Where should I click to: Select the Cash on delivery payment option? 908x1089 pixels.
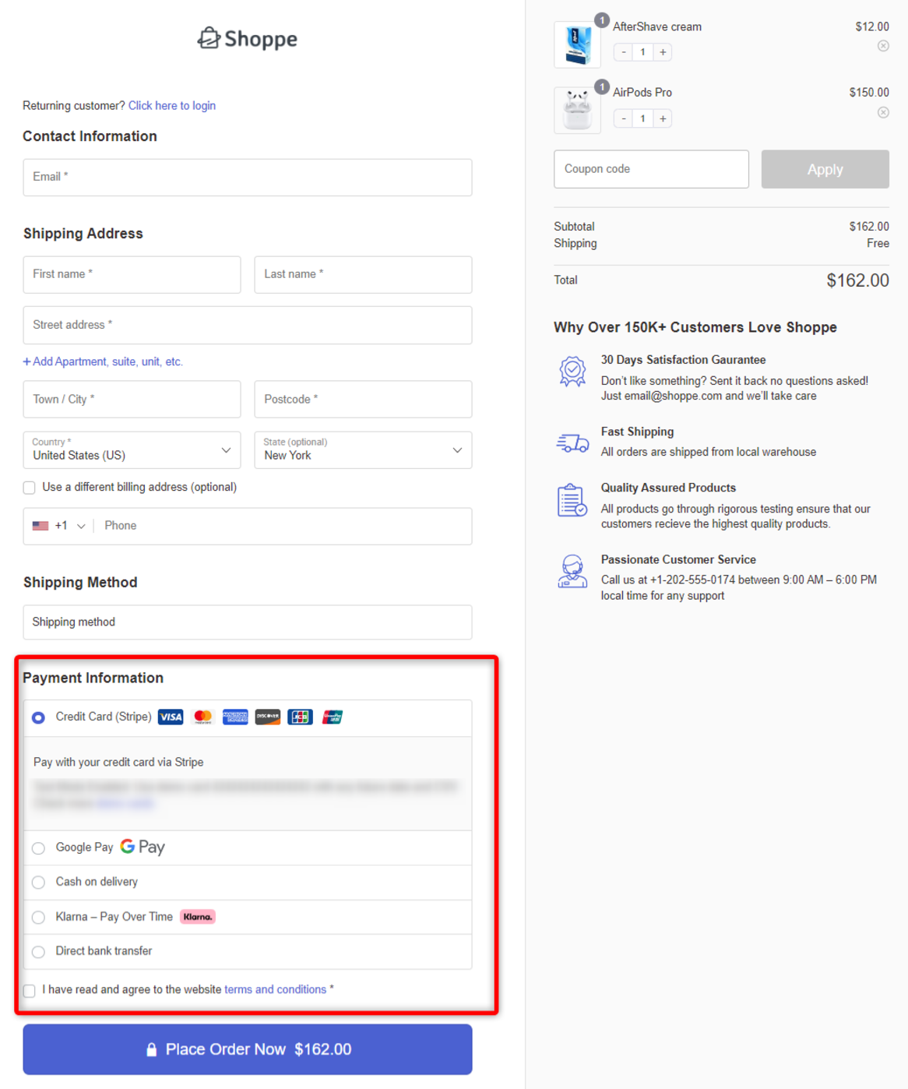point(38,882)
